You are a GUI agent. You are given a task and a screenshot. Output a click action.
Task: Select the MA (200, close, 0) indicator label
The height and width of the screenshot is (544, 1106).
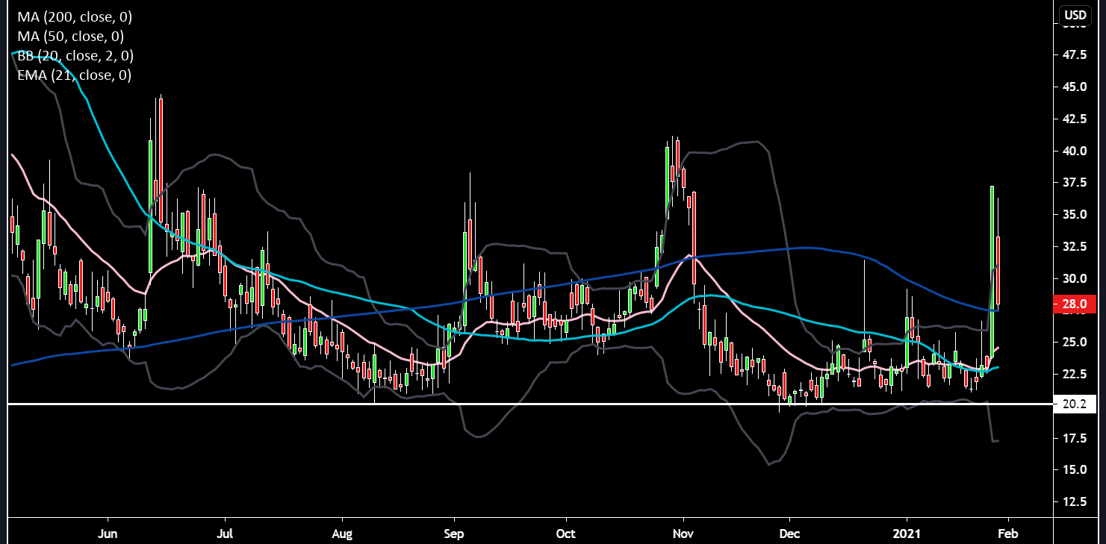coord(74,16)
